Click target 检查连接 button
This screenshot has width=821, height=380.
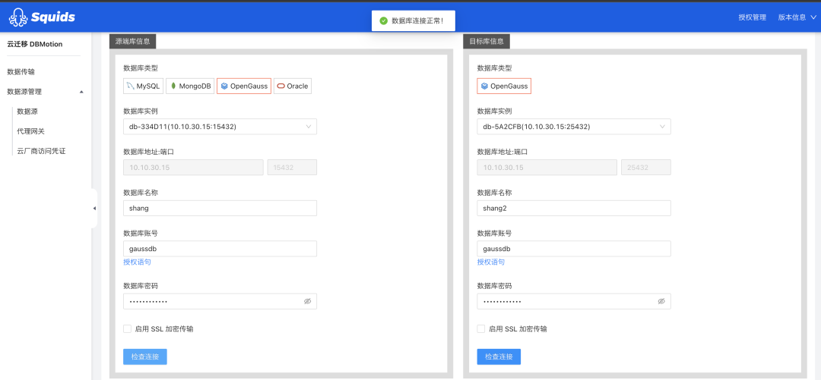(499, 356)
